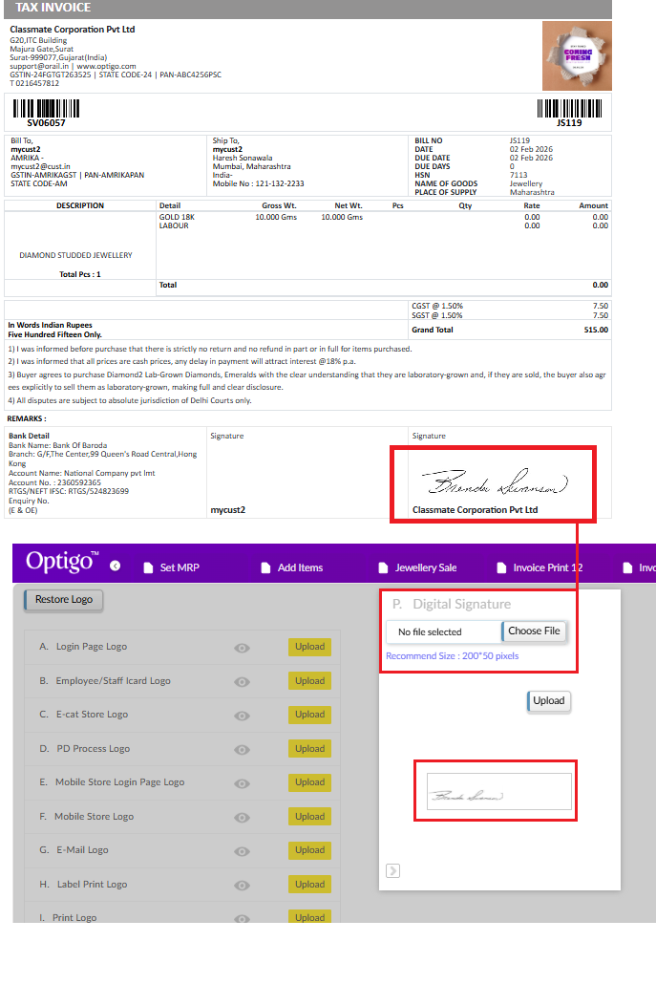
Task: Click the Optigo logo
Action: [x=61, y=562]
